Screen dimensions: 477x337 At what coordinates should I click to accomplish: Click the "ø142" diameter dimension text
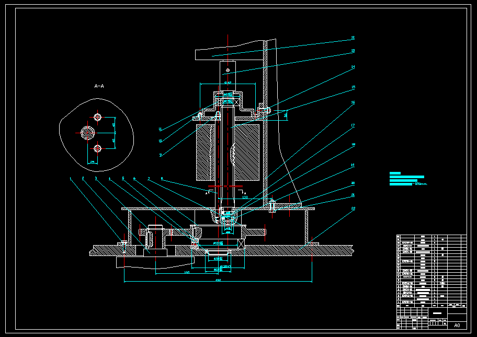point(228,83)
